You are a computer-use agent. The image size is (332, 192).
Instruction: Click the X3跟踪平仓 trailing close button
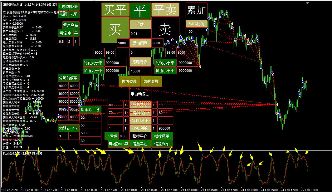pos(69,128)
